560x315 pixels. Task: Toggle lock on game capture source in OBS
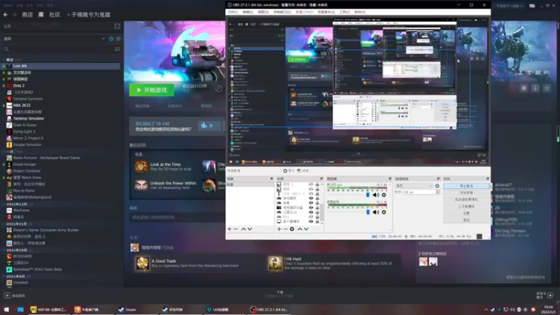(317, 198)
